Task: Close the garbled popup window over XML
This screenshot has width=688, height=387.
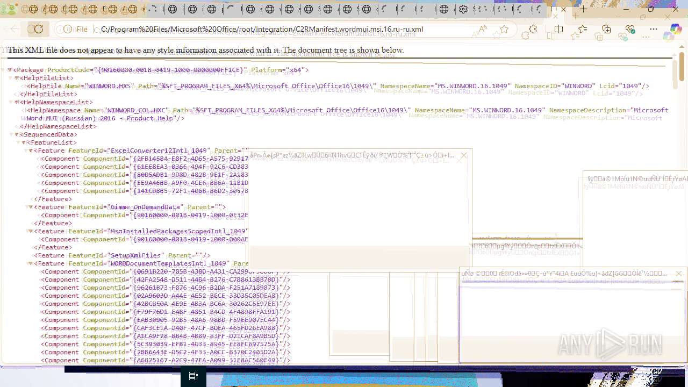Action: tap(463, 155)
